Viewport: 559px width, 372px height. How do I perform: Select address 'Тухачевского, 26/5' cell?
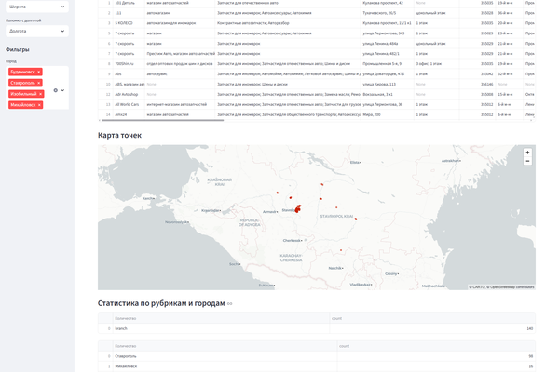[x=388, y=13]
